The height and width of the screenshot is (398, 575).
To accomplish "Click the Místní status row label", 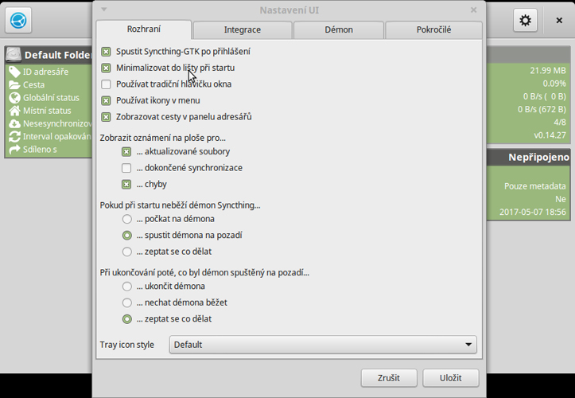I will click(x=47, y=111).
